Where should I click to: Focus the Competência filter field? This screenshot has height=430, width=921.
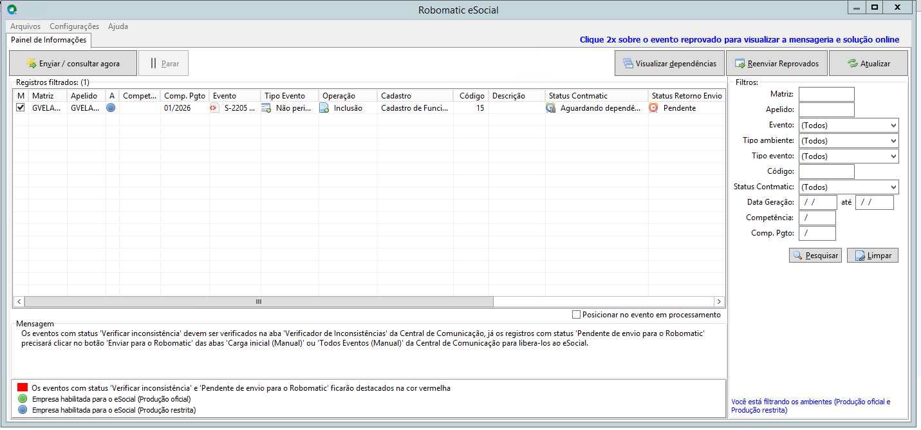817,218
